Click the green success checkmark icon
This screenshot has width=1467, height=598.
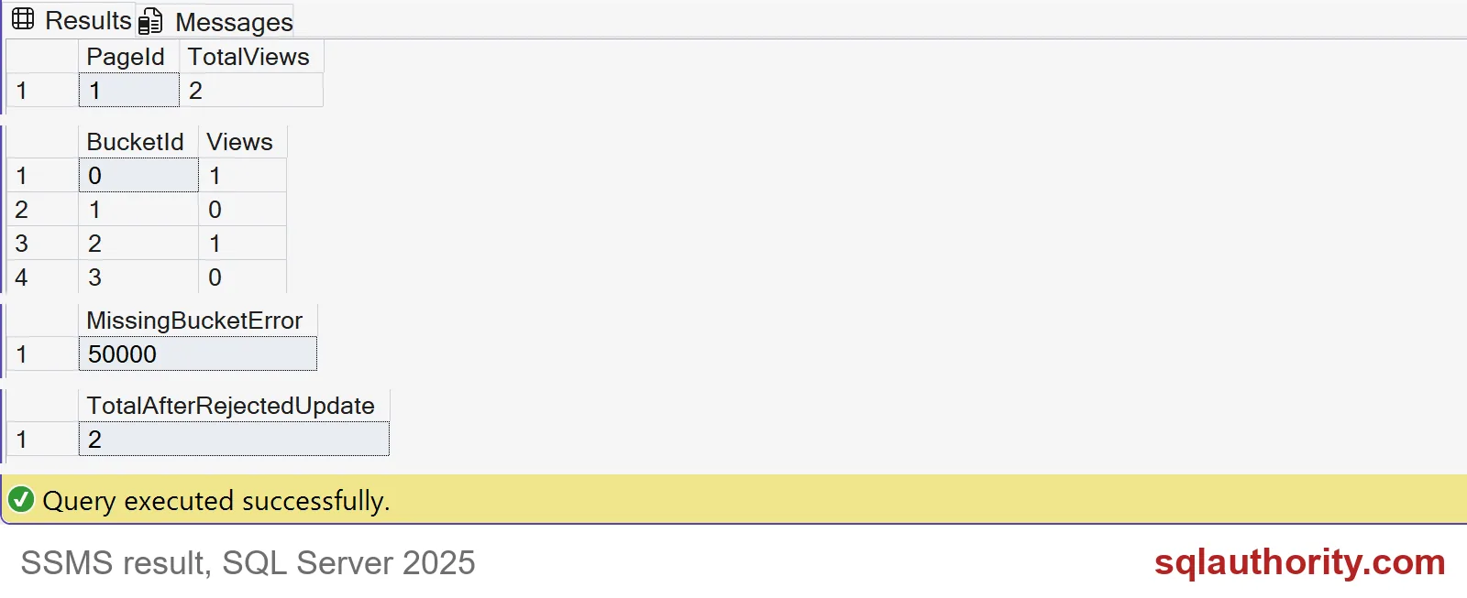(x=21, y=500)
